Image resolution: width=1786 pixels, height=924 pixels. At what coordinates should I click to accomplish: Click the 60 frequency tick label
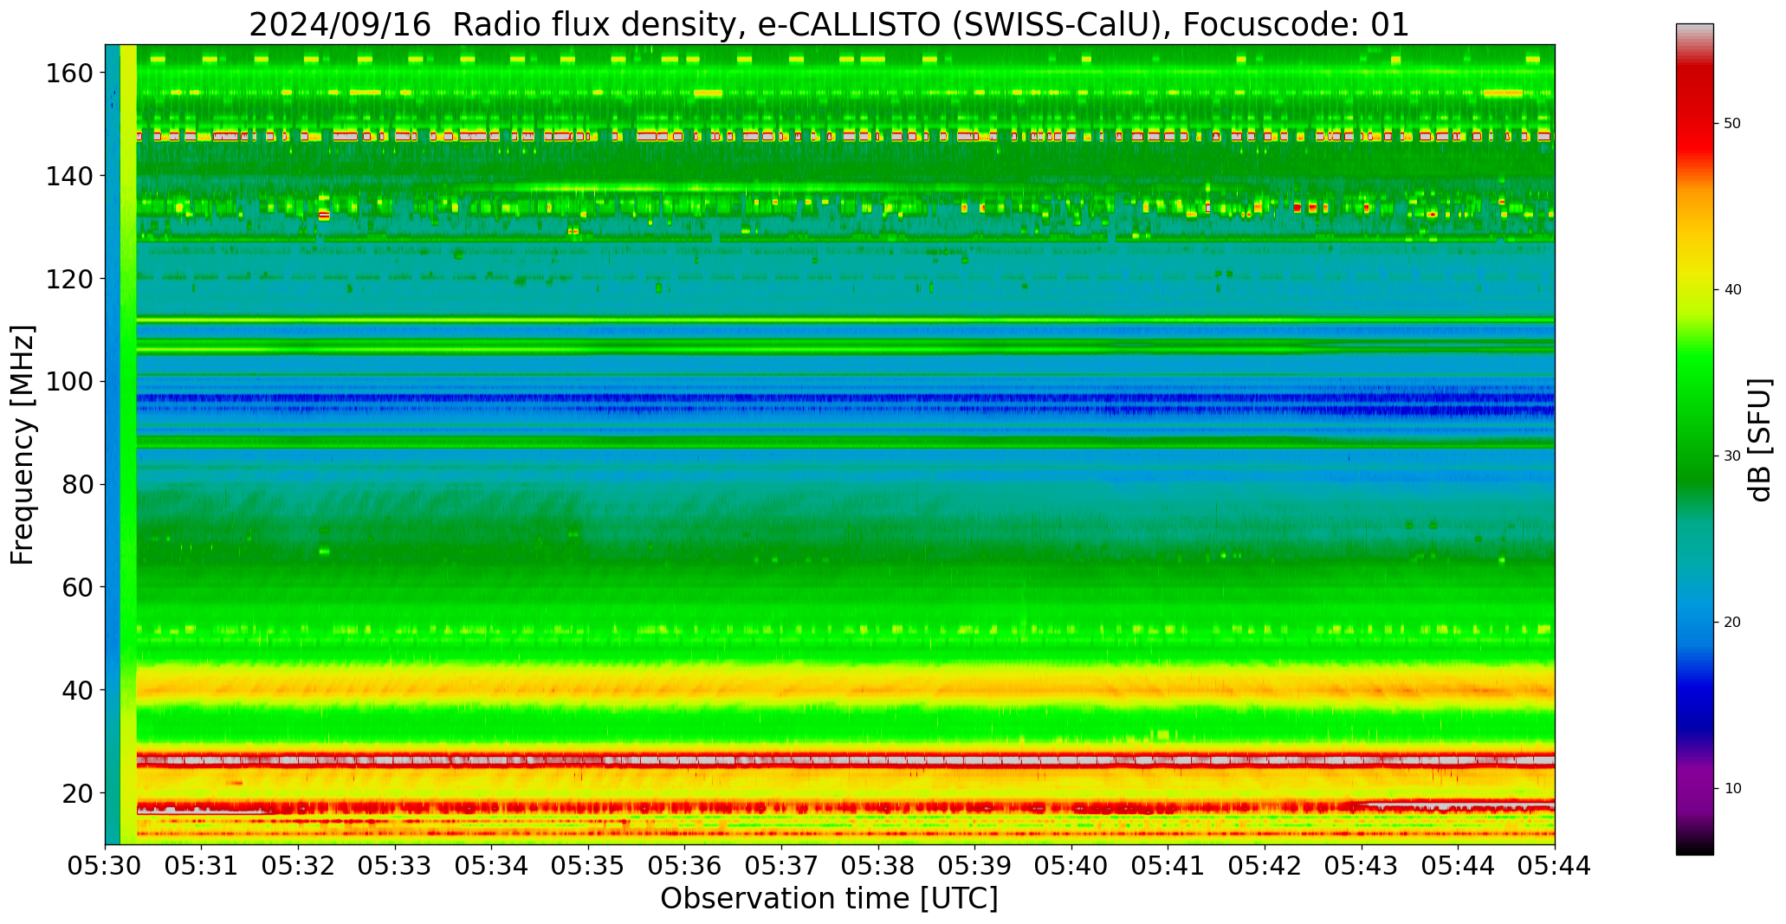tap(78, 587)
